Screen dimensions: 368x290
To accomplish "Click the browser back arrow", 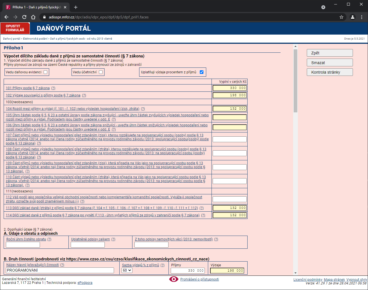I will [x=6, y=17].
